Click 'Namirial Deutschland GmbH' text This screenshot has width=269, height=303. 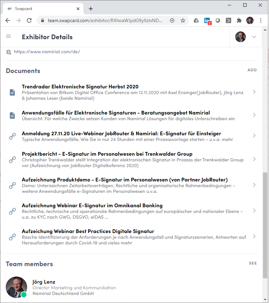(63, 294)
